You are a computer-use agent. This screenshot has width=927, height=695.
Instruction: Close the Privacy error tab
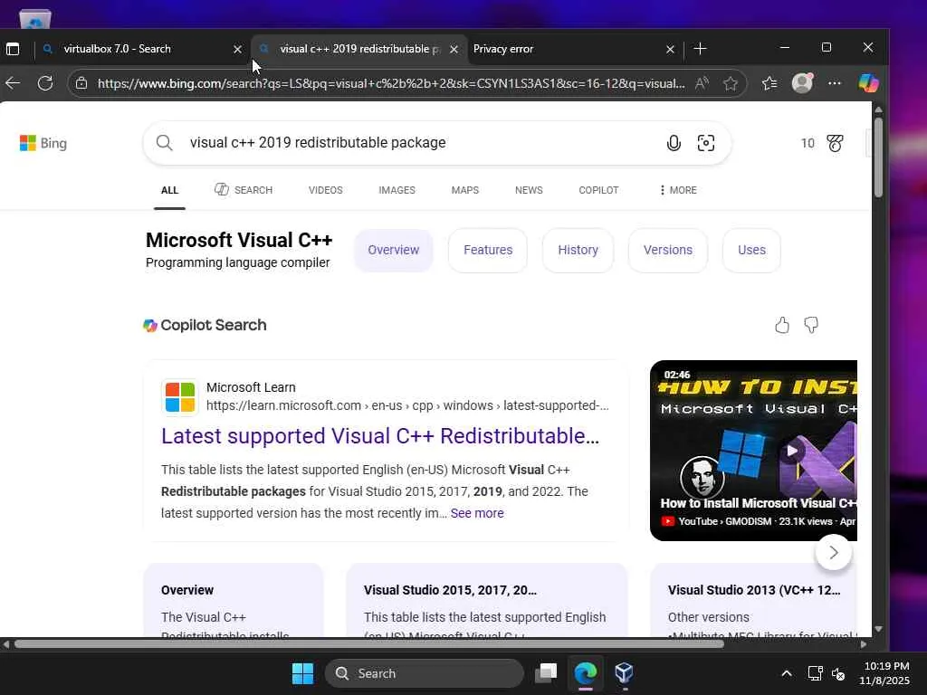point(670,49)
